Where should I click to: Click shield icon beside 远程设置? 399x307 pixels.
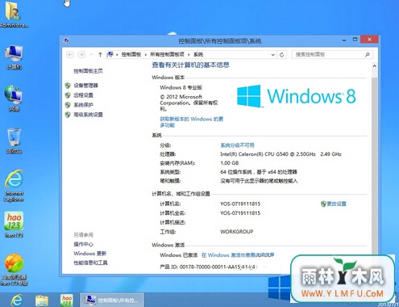pyautogui.click(x=68, y=95)
